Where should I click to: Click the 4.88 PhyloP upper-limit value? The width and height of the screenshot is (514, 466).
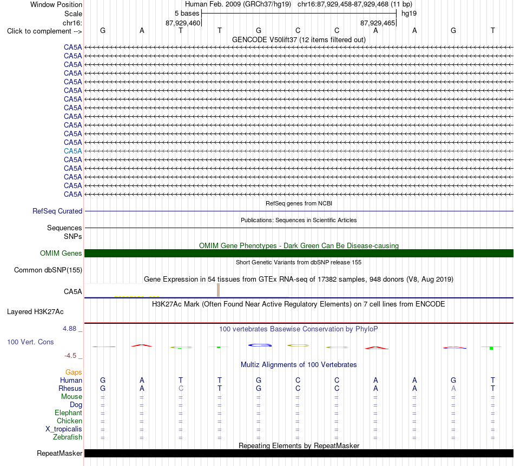click(69, 329)
